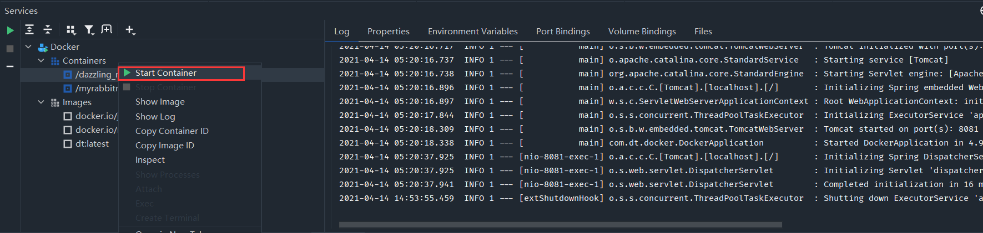The width and height of the screenshot is (983, 233).
Task: Collapse the Images tree node
Action: [x=41, y=102]
